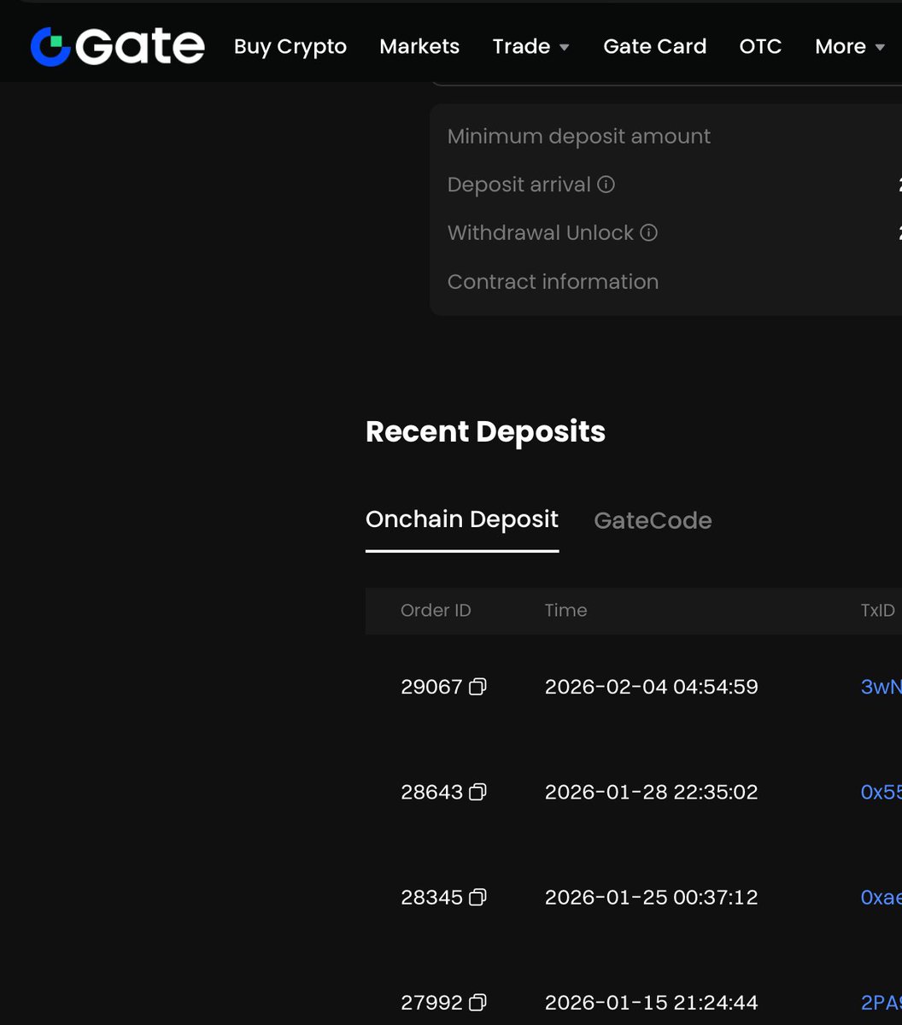This screenshot has height=1025, width=902.
Task: Click the Time column header
Action: [x=565, y=610]
